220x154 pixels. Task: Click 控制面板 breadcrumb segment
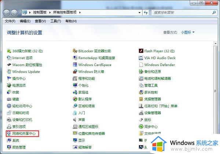40,12
